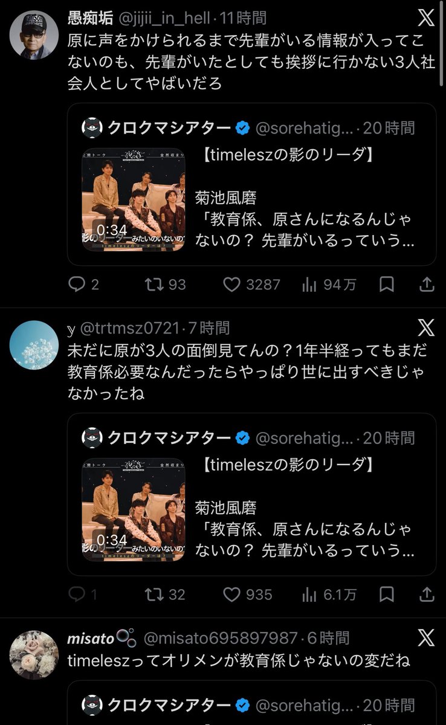Screen dimensions: 446x725
Task: Play the 0:34 video in second quoted post
Action: (134, 509)
